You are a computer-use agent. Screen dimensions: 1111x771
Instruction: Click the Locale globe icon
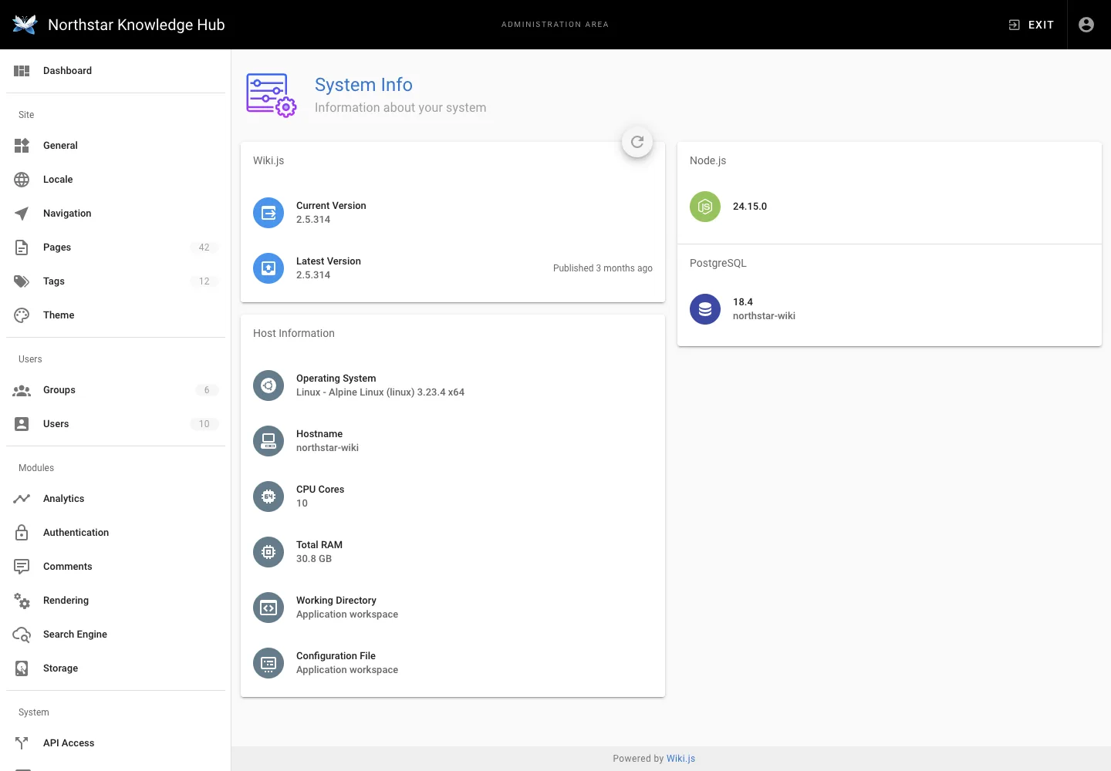pyautogui.click(x=22, y=180)
